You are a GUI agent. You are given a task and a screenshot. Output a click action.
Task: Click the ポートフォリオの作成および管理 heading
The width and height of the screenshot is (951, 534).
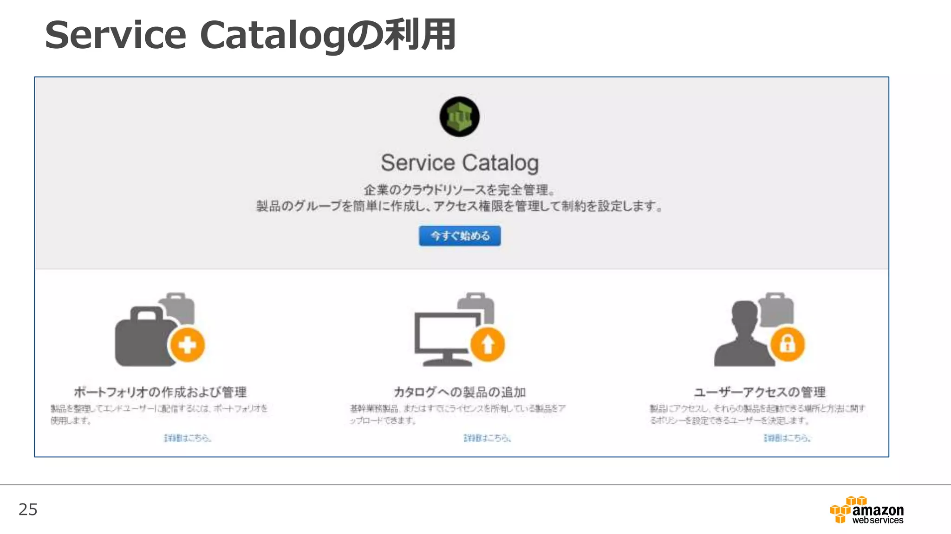point(160,392)
